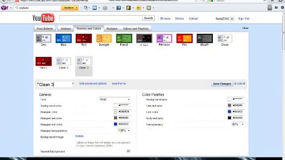Open the browser settings gear icon
The width and height of the screenshot is (285, 160).
tap(282, 8)
